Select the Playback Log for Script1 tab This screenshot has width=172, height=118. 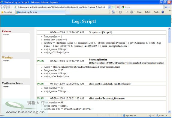(40, 12)
